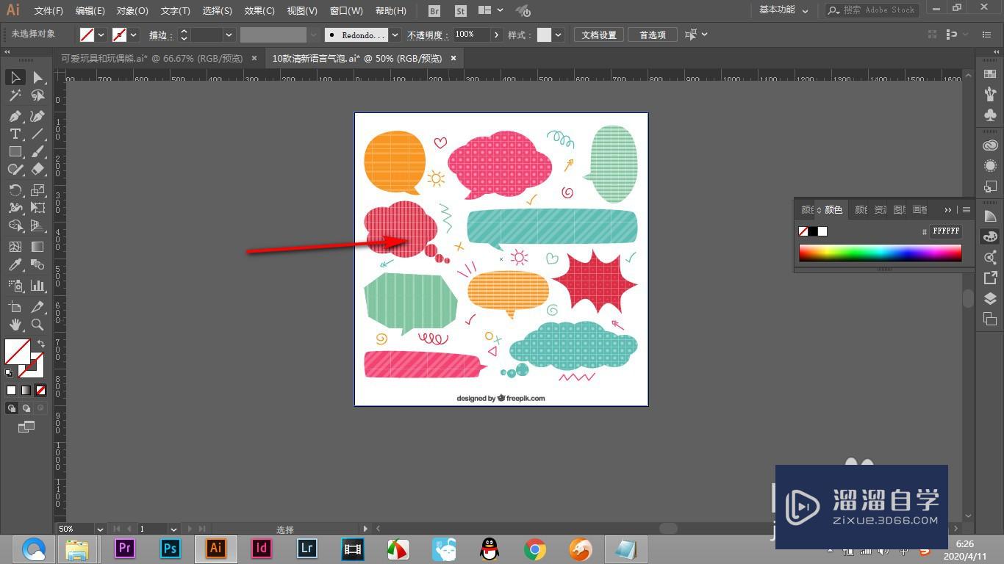This screenshot has height=564, width=1004.
Task: Choose the Blend tool
Action: point(37,265)
